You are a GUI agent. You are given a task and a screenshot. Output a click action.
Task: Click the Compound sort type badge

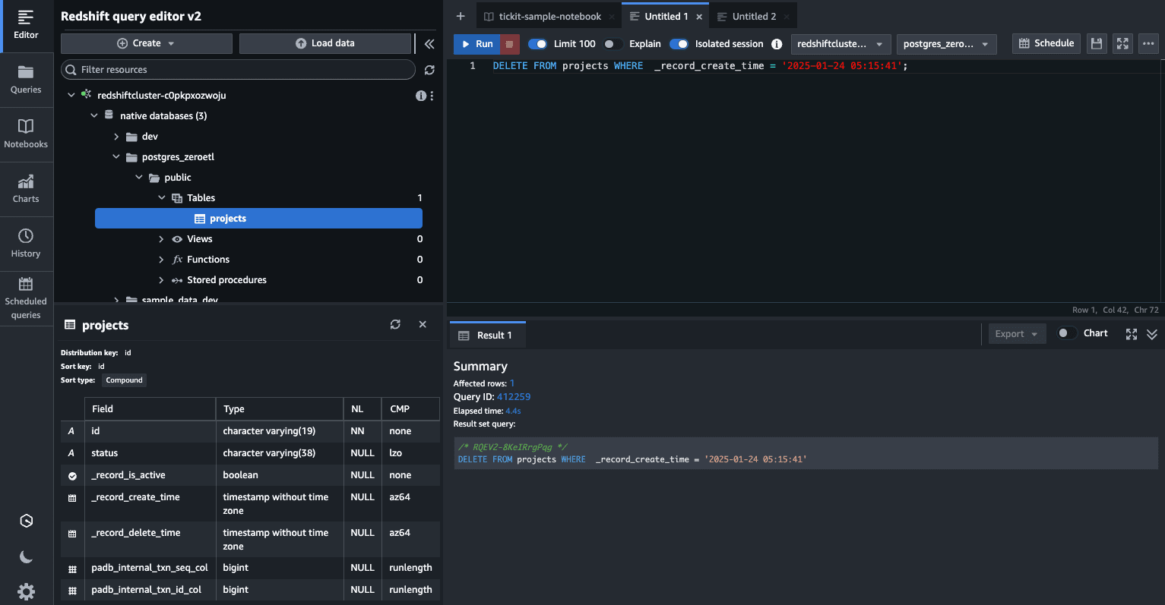tap(124, 380)
